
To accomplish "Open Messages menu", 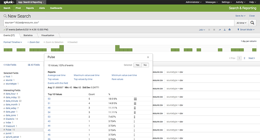I will [212, 2].
